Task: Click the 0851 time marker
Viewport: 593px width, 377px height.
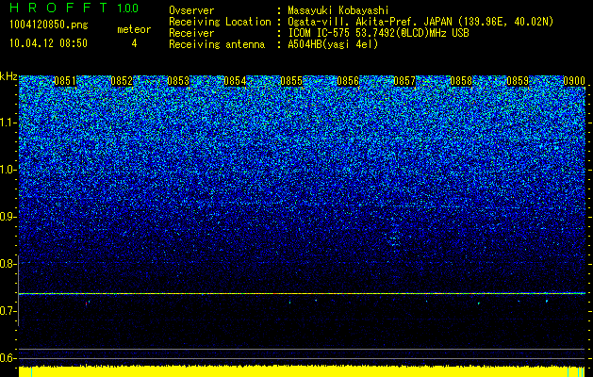Action: point(65,81)
